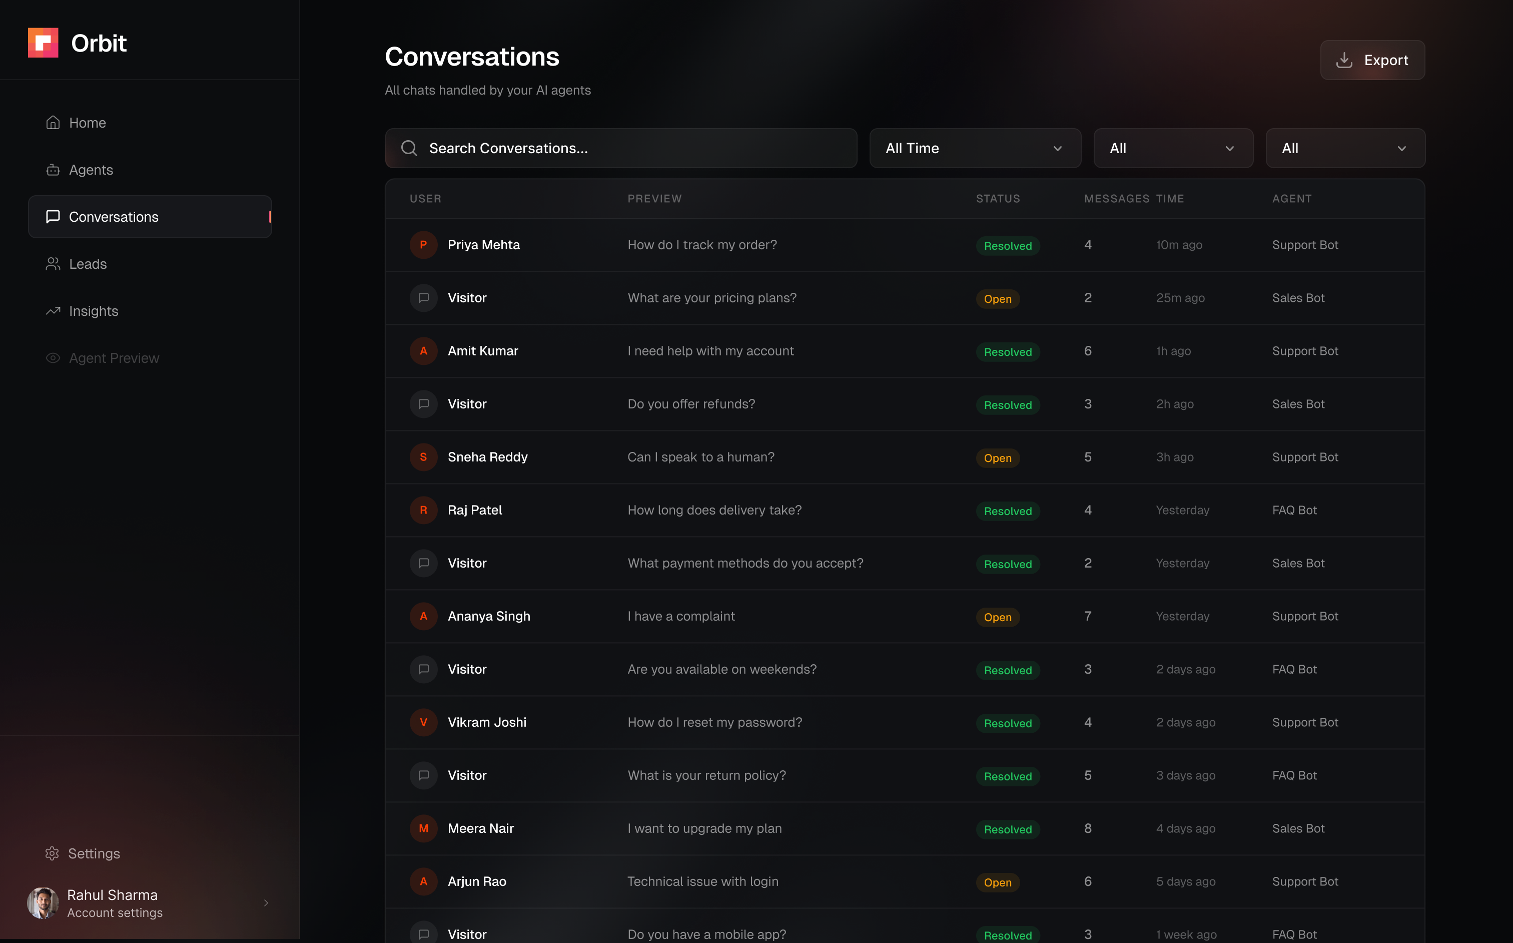Select the Home icon in sidebar
The height and width of the screenshot is (943, 1513).
53,122
